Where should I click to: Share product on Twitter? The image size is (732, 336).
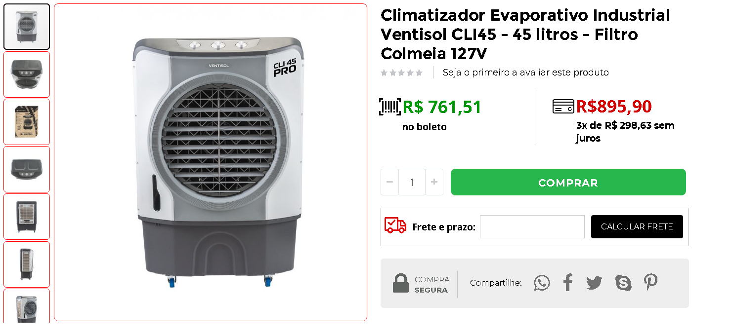594,283
